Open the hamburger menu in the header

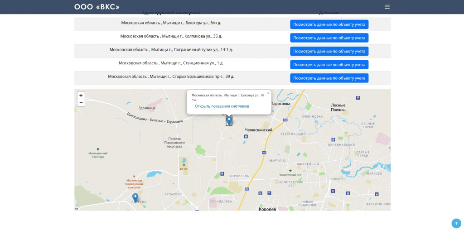[387, 7]
